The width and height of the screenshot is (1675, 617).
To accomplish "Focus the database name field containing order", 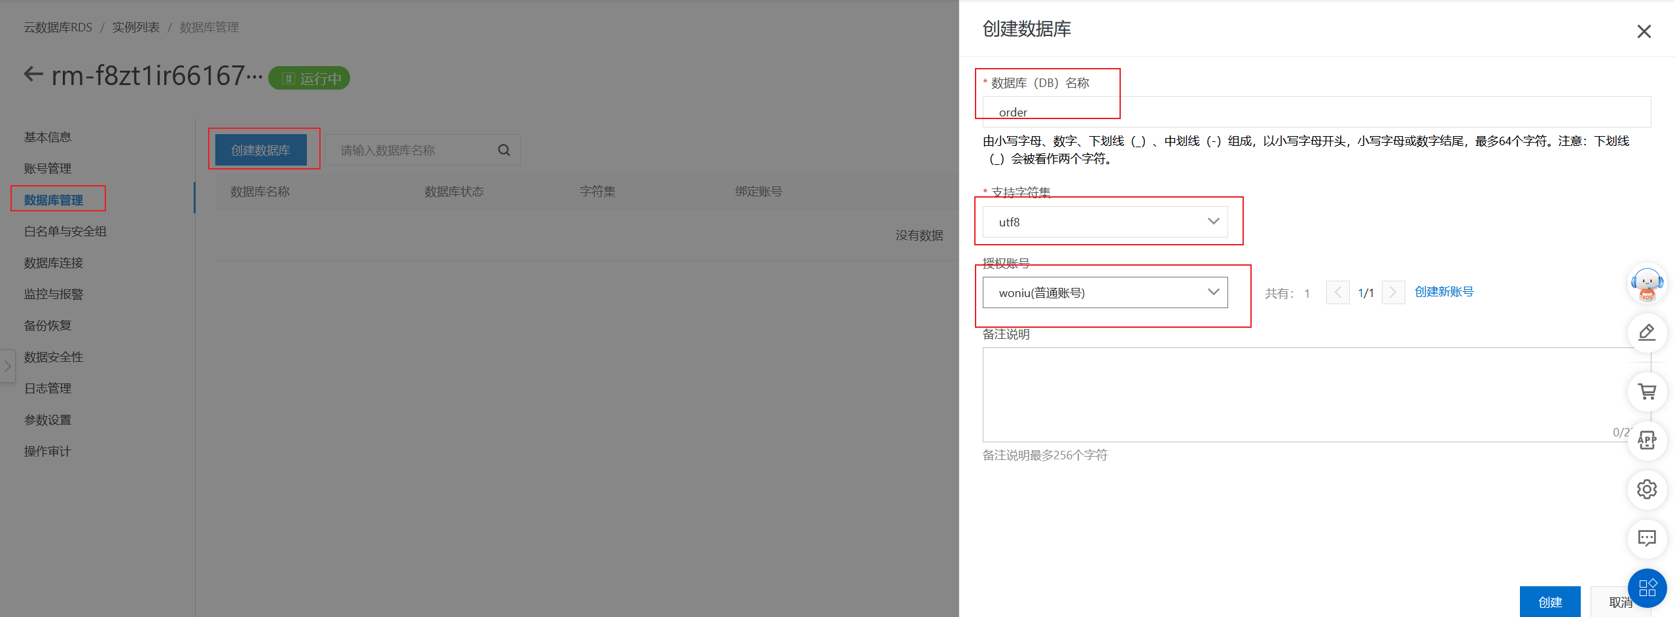I will [x=1316, y=112].
